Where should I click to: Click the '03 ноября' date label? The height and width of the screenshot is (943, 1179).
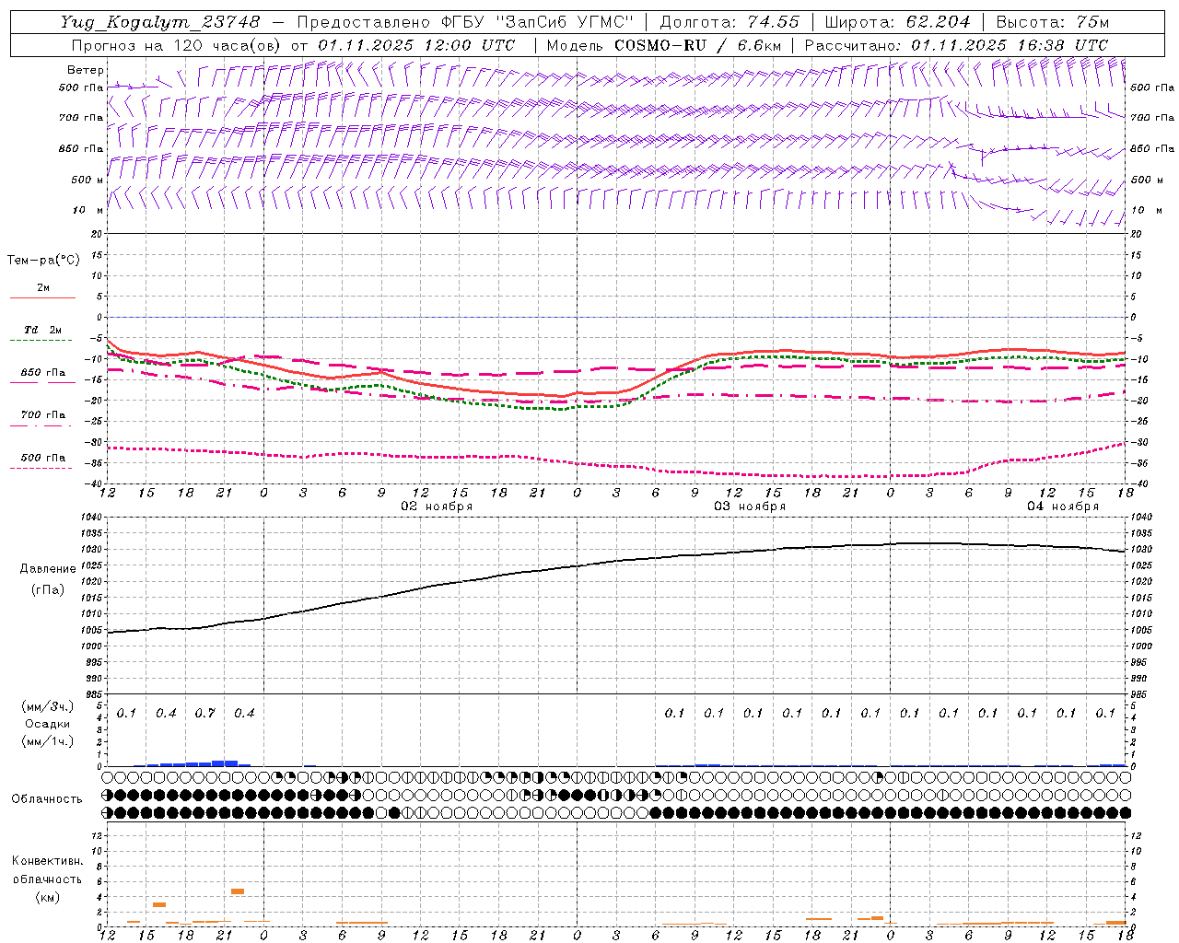tap(750, 506)
